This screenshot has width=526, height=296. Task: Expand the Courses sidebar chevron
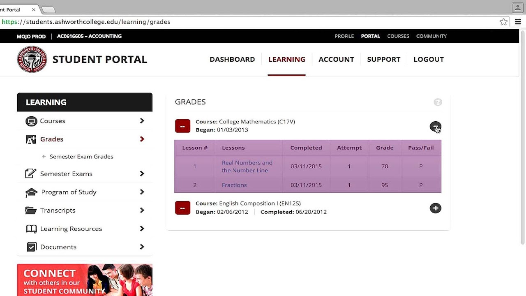[142, 121]
